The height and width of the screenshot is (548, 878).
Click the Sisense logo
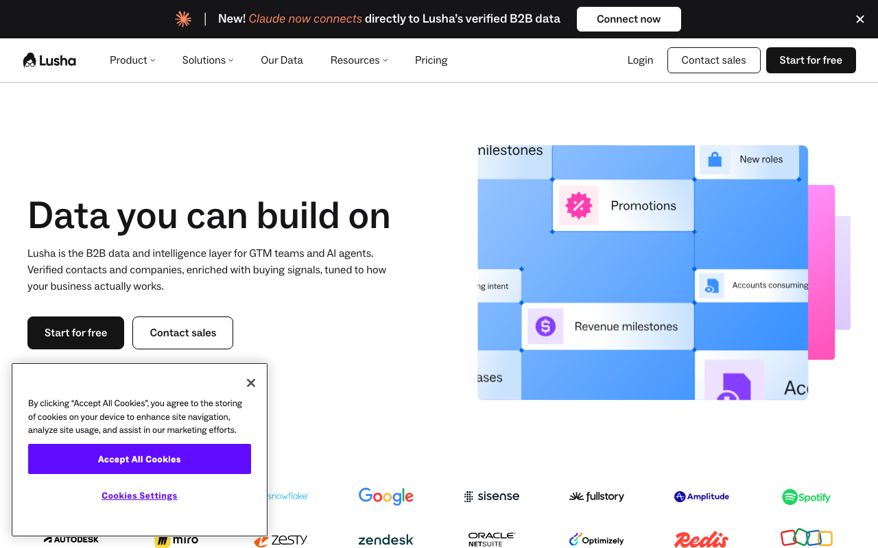point(492,497)
